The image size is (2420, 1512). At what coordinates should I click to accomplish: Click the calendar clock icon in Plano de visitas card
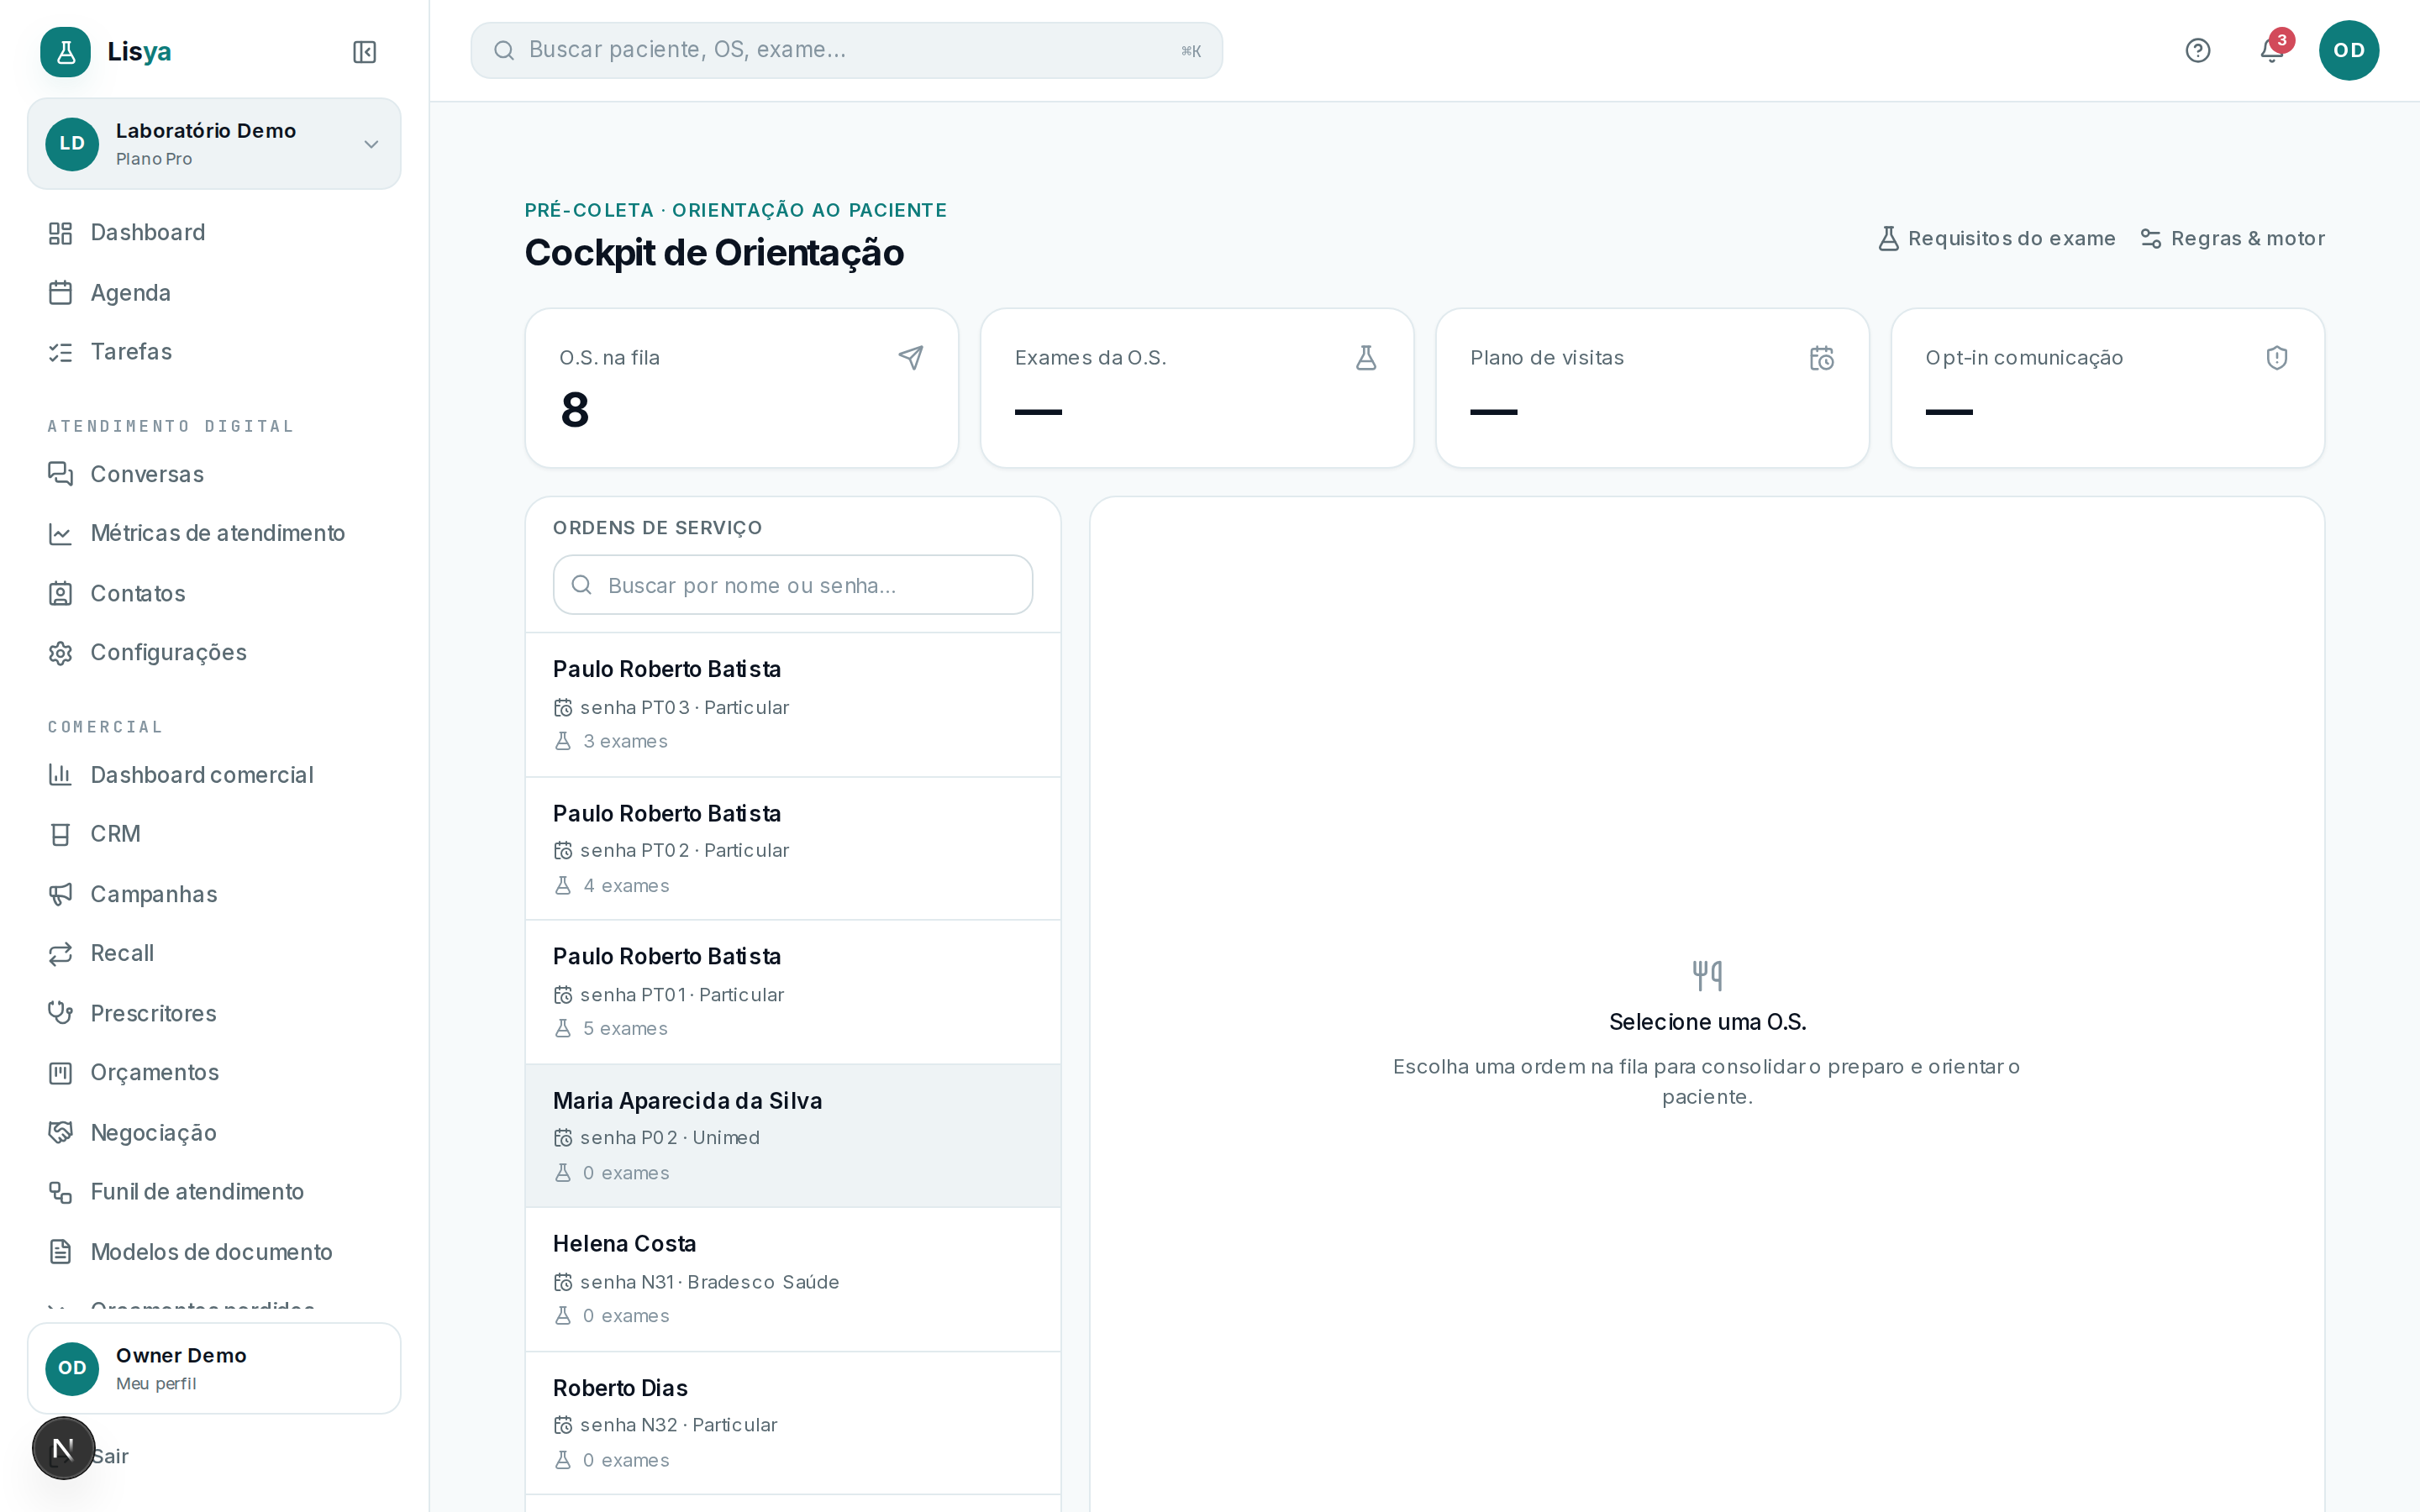[1821, 357]
